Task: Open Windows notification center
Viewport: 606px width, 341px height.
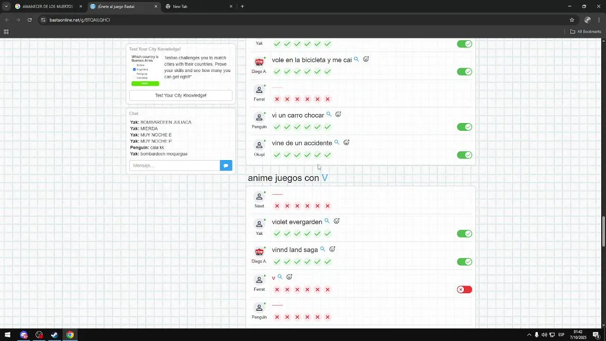Action: [596, 335]
